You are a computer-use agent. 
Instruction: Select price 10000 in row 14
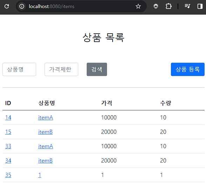[x=109, y=117]
